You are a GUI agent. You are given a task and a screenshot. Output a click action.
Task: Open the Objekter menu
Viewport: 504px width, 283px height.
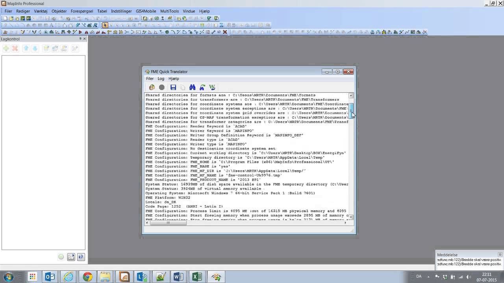(59, 11)
